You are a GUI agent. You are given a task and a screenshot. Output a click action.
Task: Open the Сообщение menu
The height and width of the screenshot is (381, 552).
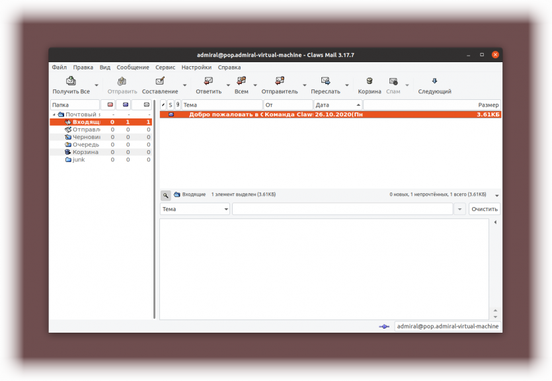133,67
